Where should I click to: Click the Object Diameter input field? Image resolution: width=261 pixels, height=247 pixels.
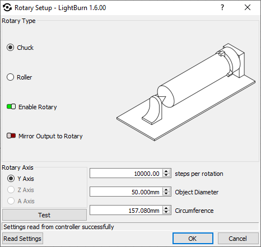click(x=126, y=192)
